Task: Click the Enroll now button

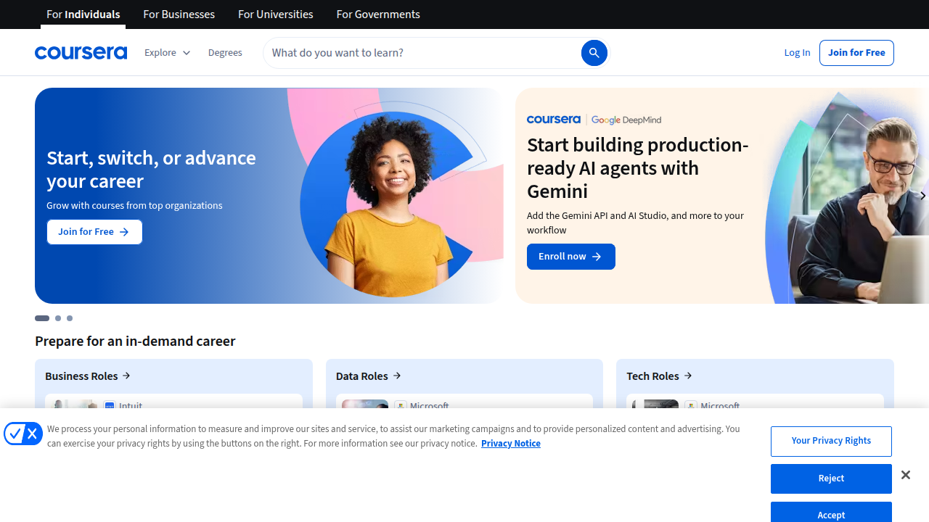Action: (x=570, y=257)
